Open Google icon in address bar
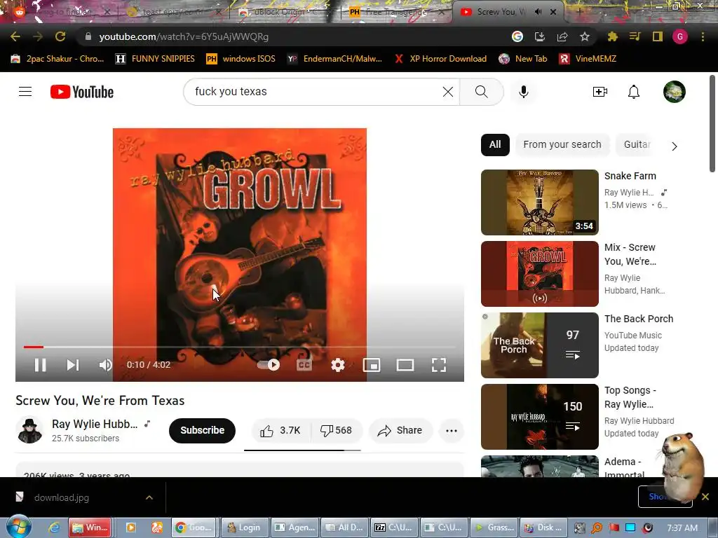Viewport: 718px width, 538px height. click(517, 36)
